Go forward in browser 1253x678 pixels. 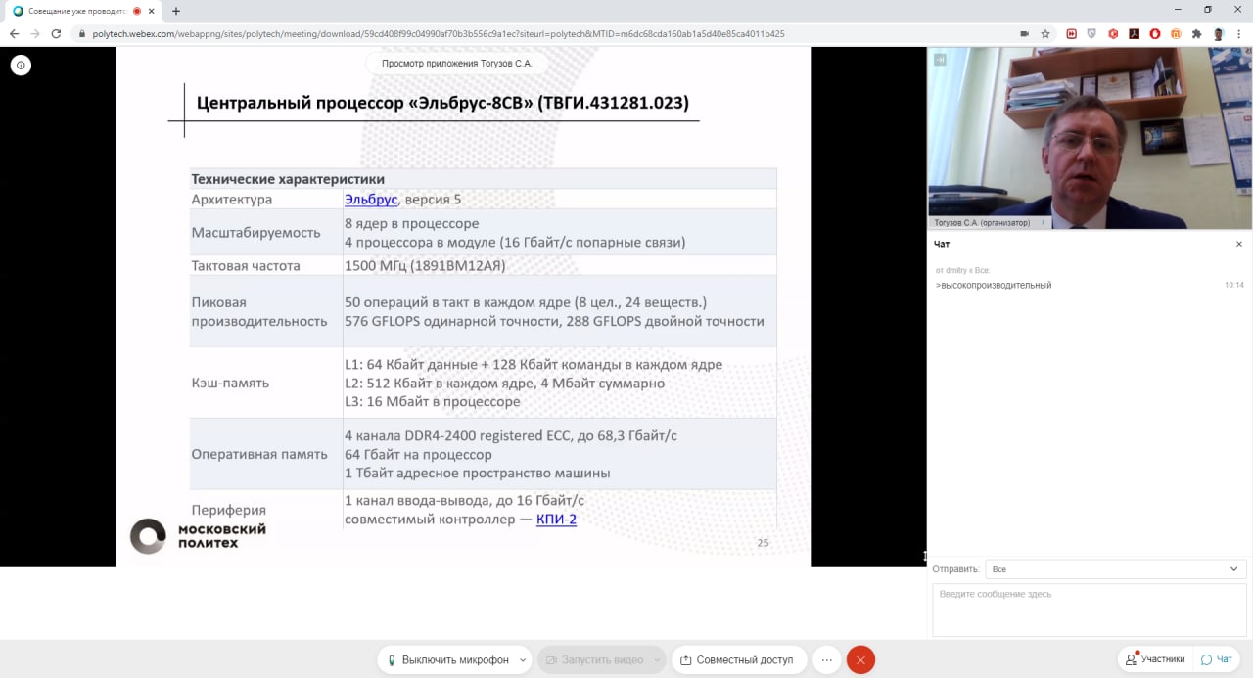click(35, 33)
